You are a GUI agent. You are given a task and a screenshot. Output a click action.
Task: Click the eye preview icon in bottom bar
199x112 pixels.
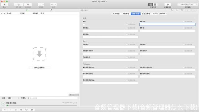click(26, 110)
